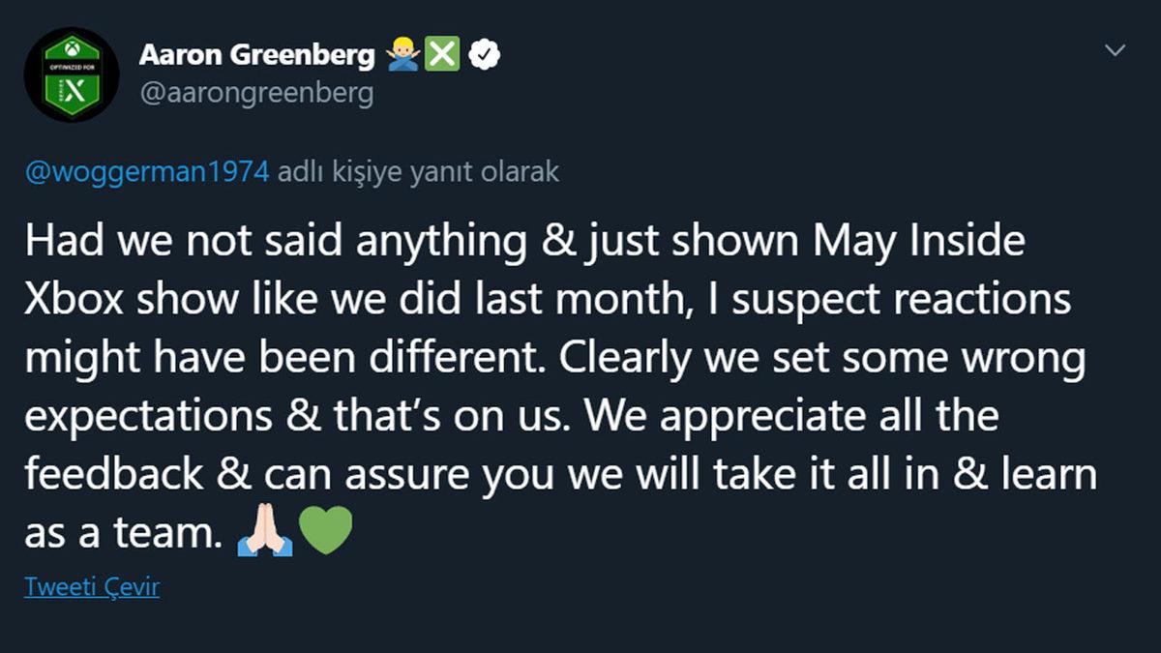Click the word "Xbox" in the tweet text
Viewport: 1161px width, 653px height.
[x=74, y=300]
